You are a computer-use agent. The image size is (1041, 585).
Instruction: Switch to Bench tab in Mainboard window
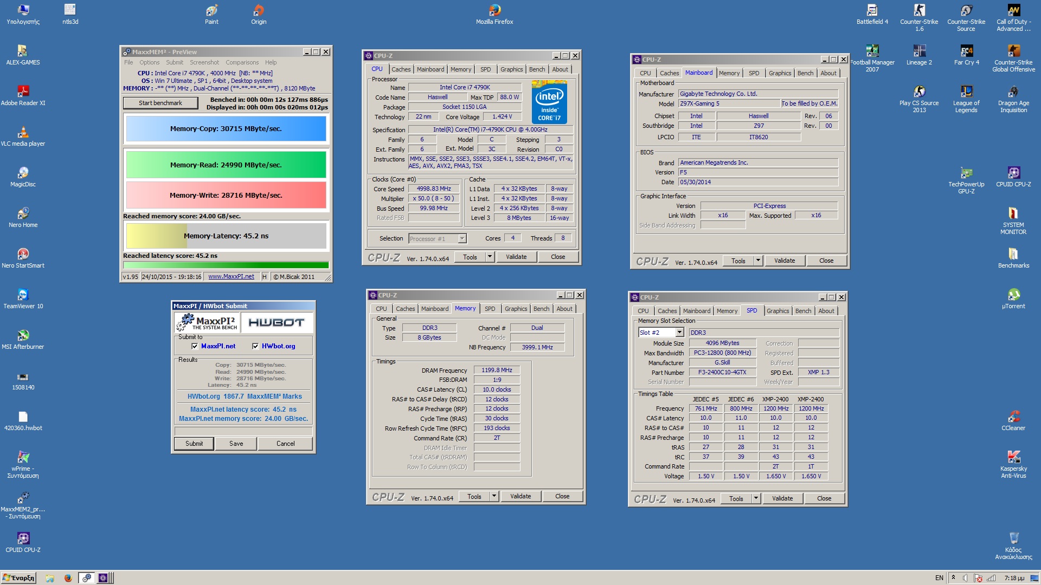(x=805, y=73)
